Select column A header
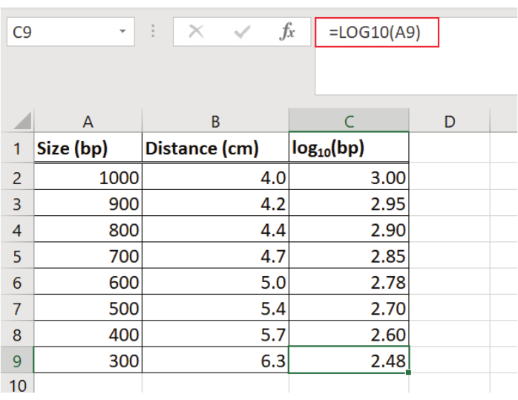Viewport: 518px width, 400px height. tap(88, 122)
